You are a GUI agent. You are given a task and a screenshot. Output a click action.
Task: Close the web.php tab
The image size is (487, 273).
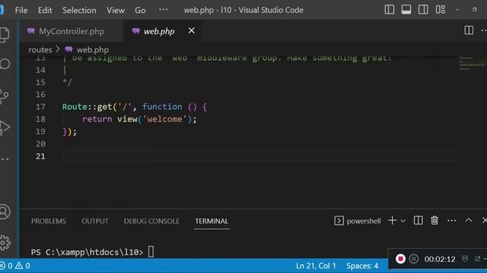tap(191, 30)
